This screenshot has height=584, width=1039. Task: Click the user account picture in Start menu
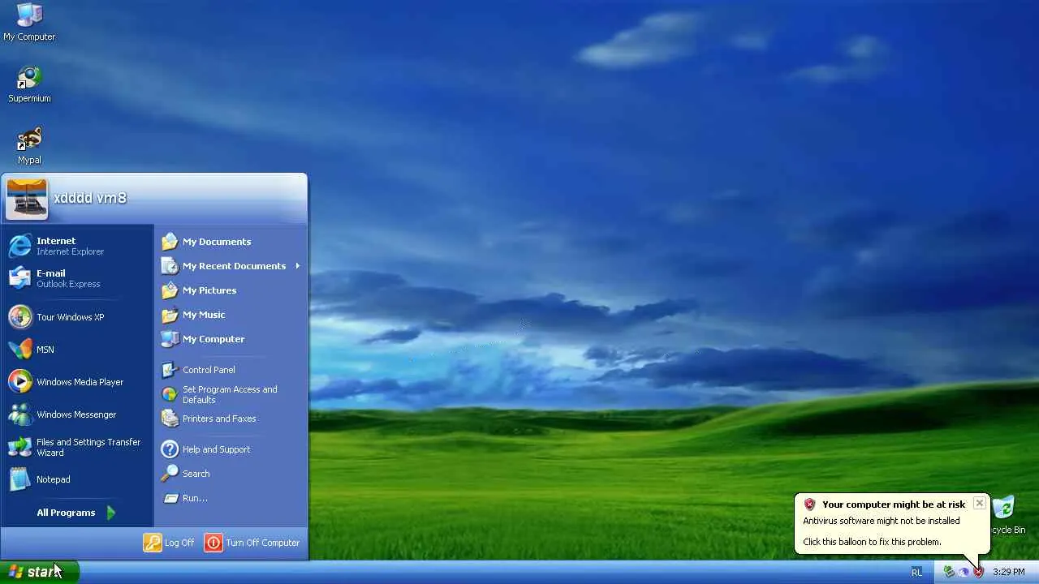(x=27, y=199)
